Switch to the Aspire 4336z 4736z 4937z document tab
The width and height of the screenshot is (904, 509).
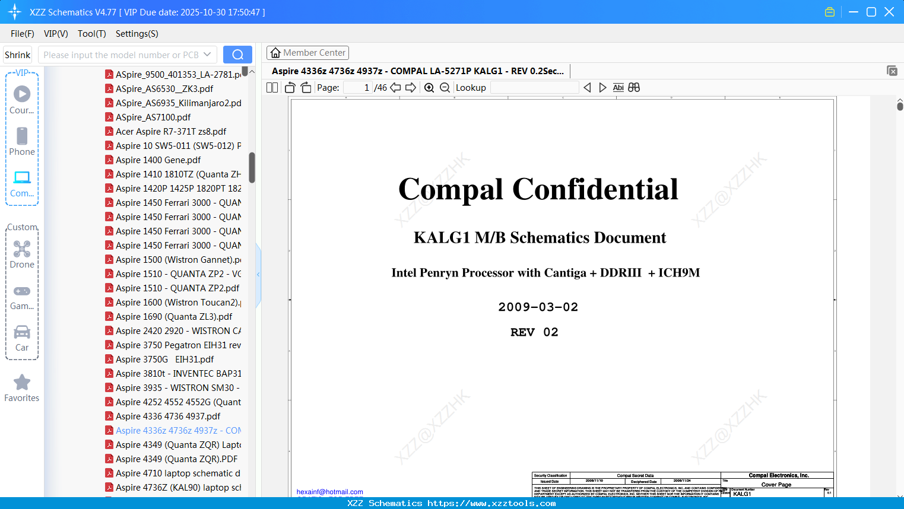tap(418, 71)
